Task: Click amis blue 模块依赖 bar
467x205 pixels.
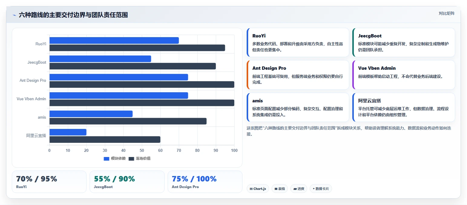Action: coord(91,114)
